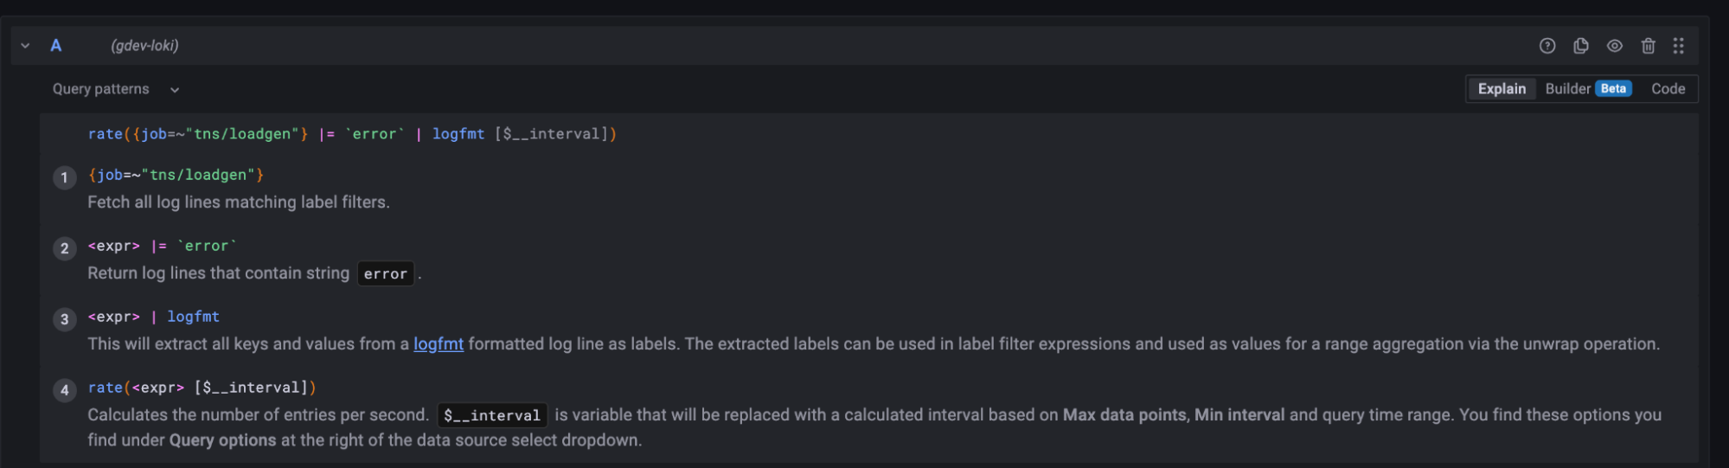Click the query letter A name
1729x468 pixels.
click(55, 46)
